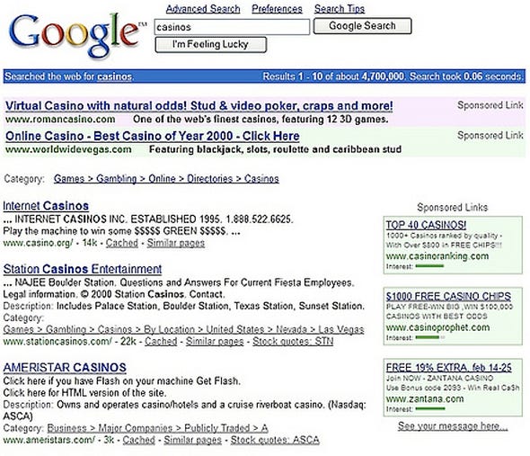The image size is (530, 456).
Task: Open Stock quotes: ASCA link
Action: tap(275, 440)
